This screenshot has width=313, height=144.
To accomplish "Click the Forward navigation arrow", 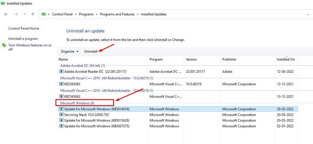I will (16, 14).
